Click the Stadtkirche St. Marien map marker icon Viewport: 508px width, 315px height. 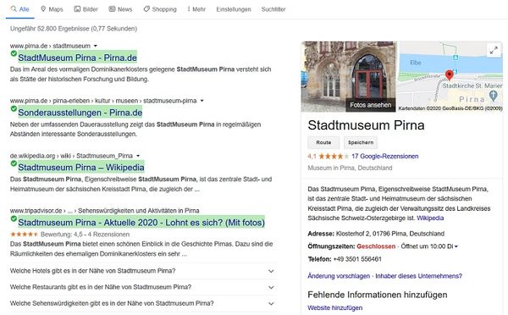[493, 95]
